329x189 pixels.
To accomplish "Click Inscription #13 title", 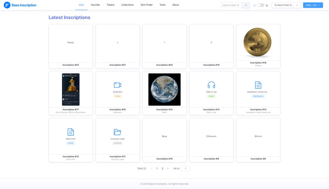I will pyautogui.click(x=258, y=109).
